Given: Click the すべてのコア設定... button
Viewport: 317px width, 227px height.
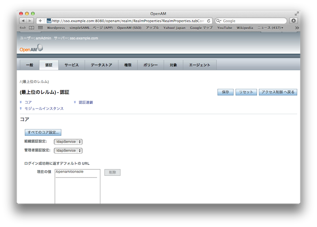Looking at the screenshot, I should [x=43, y=132].
